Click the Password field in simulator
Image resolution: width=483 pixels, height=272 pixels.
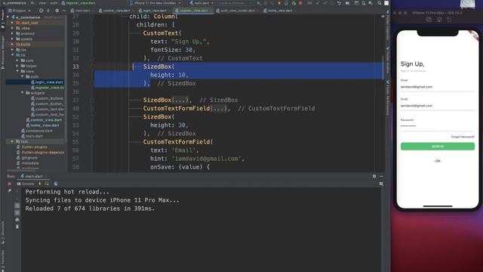click(438, 126)
